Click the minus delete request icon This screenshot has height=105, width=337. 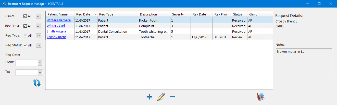click(x=172, y=97)
